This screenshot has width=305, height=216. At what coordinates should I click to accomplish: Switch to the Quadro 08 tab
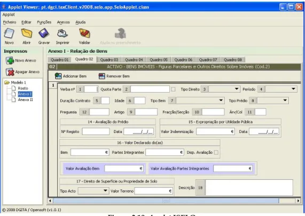(x=233, y=60)
